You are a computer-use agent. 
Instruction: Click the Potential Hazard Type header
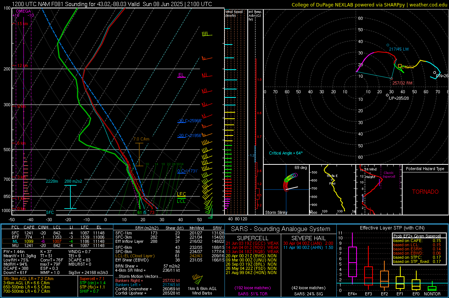point(425,169)
